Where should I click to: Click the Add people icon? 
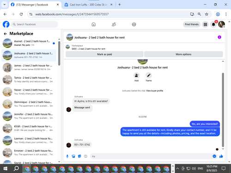click(x=136, y=75)
